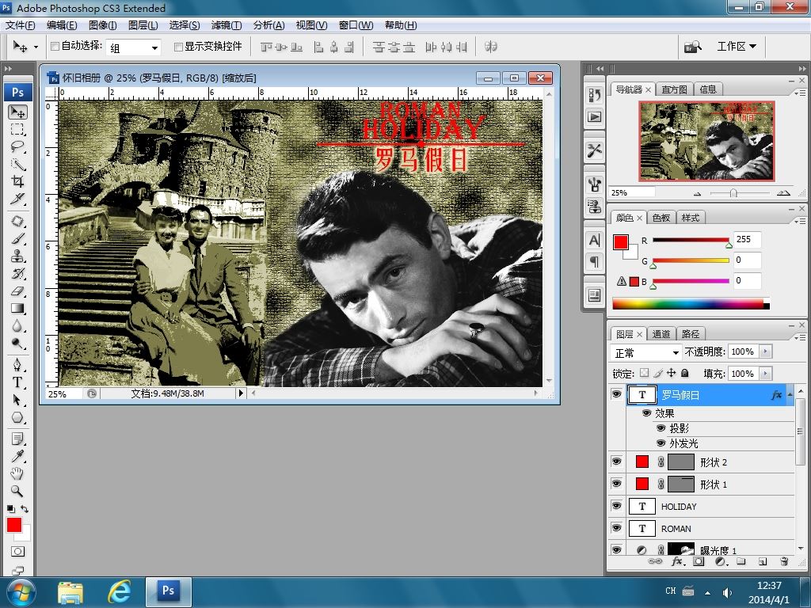Screen dimensions: 811x608
Task: Select the HOLIDAY layer row
Action: [x=710, y=506]
